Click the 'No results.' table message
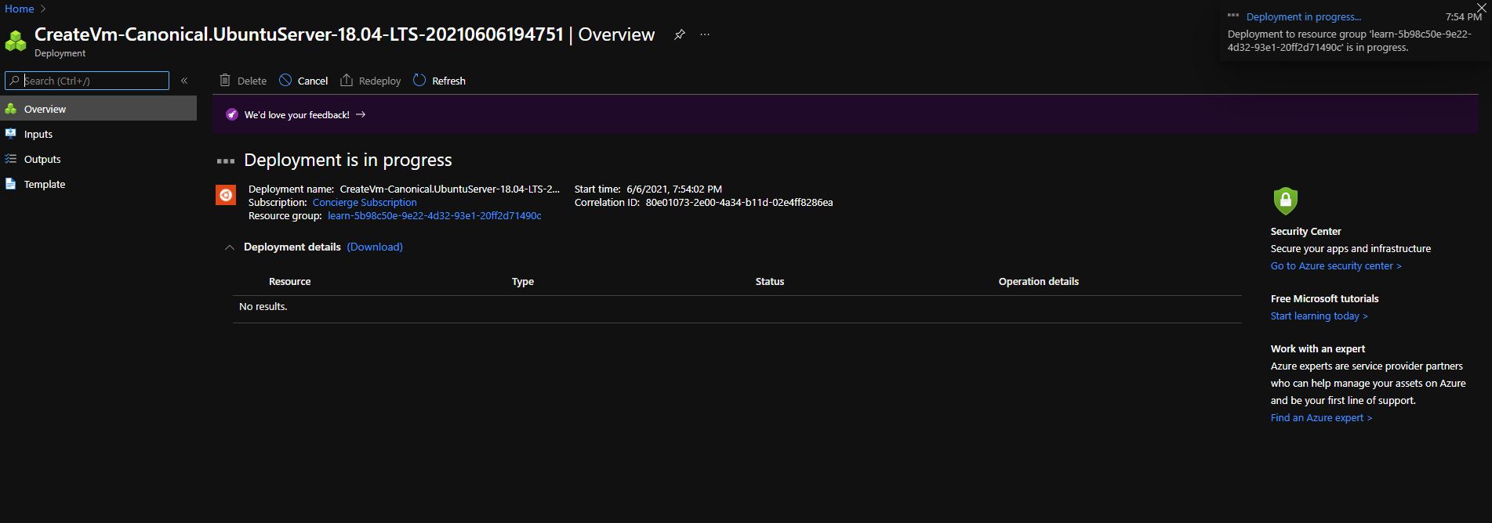Screen dimensions: 1492x523 pos(263,306)
